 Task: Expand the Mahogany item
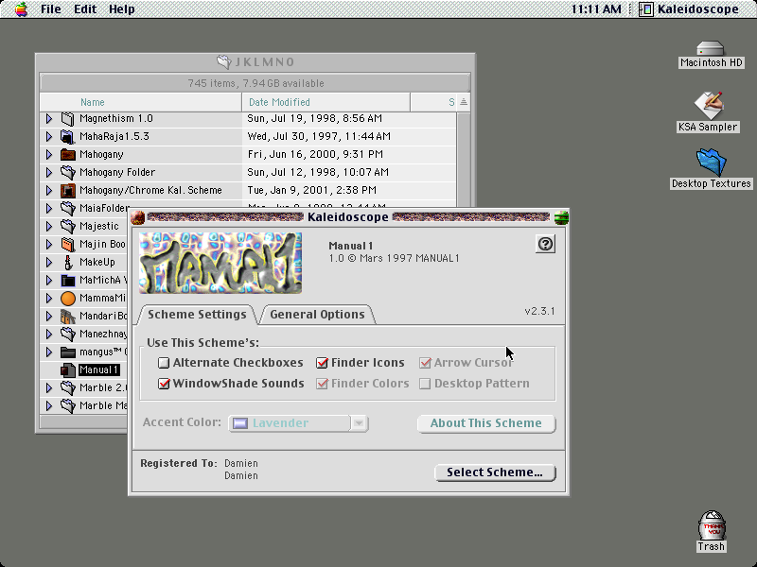[49, 154]
